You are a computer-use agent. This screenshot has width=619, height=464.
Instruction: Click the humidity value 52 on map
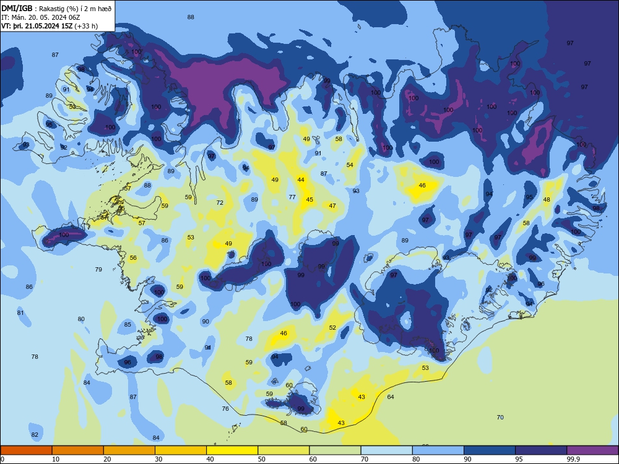tap(332, 328)
